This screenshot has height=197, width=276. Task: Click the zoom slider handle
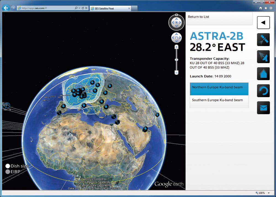[176, 60]
